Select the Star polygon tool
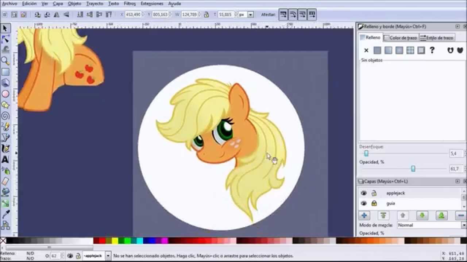The height and width of the screenshot is (262, 467). click(x=5, y=105)
